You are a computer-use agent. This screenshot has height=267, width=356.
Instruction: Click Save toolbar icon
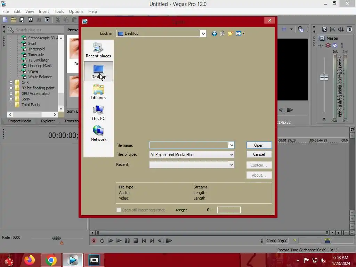tap(22, 20)
